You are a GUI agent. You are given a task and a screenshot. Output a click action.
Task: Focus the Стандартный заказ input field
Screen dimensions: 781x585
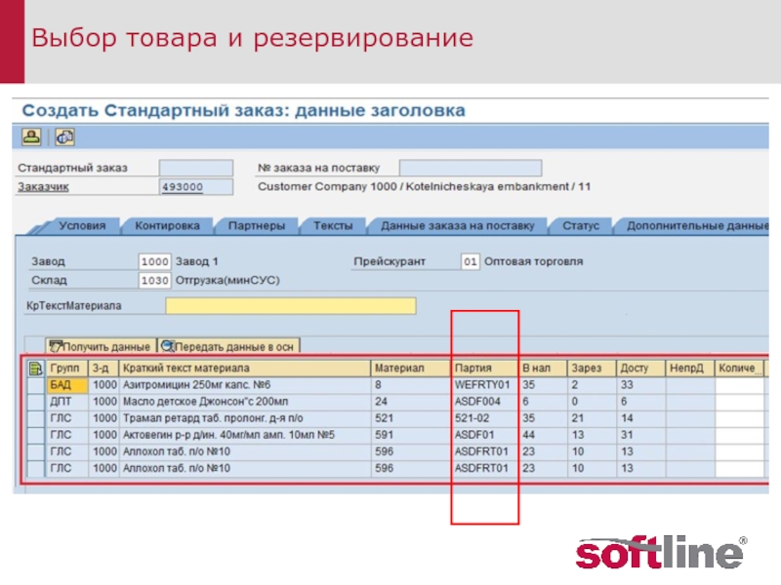196,168
